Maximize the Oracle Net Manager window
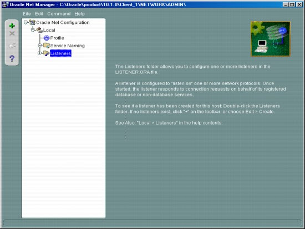The width and height of the screenshot is (305, 229). coord(292,4)
